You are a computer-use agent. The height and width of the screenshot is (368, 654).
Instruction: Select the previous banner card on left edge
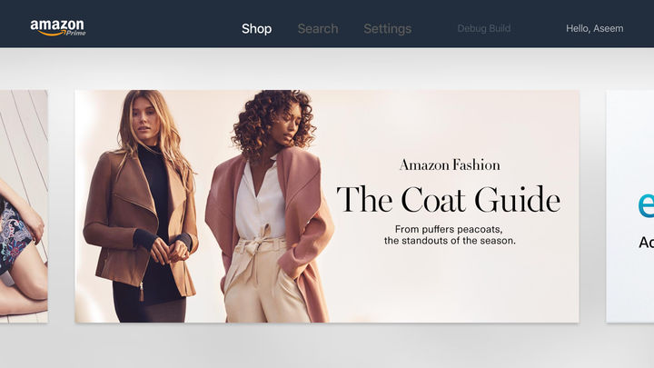pyautogui.click(x=24, y=206)
